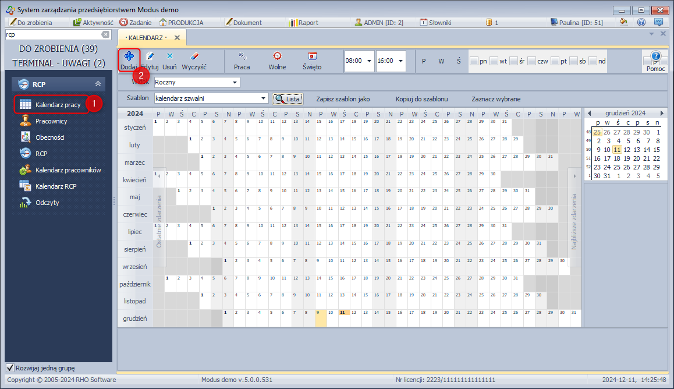
Task: Uncheck Rozwijaj jedną grupę checkbox
Action: pyautogui.click(x=10, y=367)
